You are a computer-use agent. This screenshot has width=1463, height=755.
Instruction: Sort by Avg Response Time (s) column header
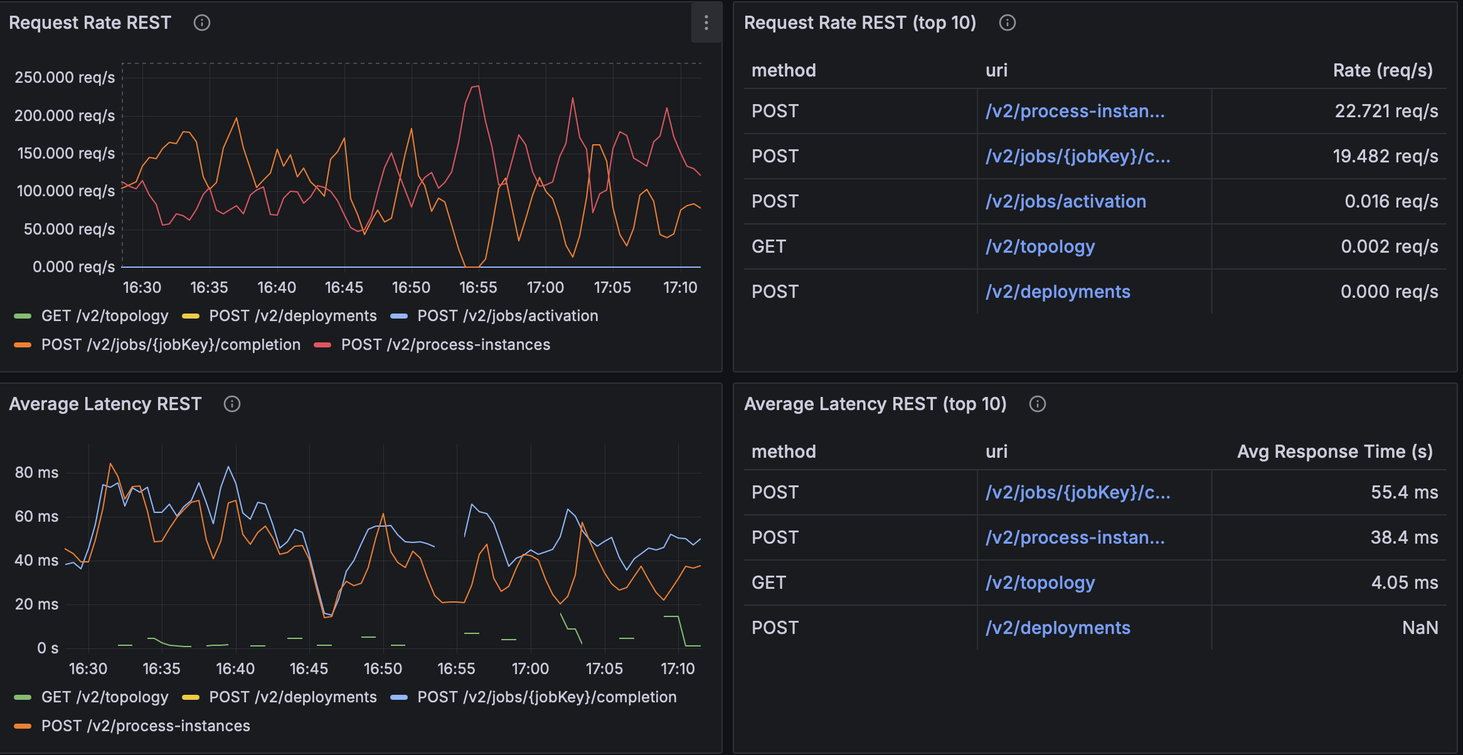click(1334, 451)
